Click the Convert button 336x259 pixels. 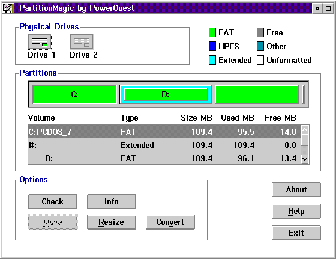(x=170, y=222)
